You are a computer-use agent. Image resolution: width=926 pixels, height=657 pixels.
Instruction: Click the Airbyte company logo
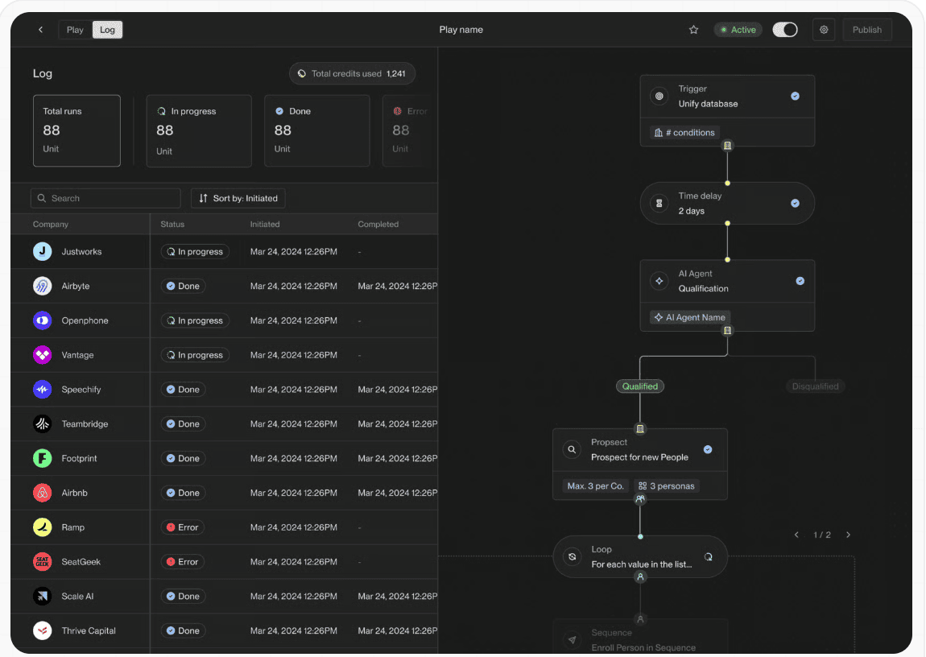point(43,286)
